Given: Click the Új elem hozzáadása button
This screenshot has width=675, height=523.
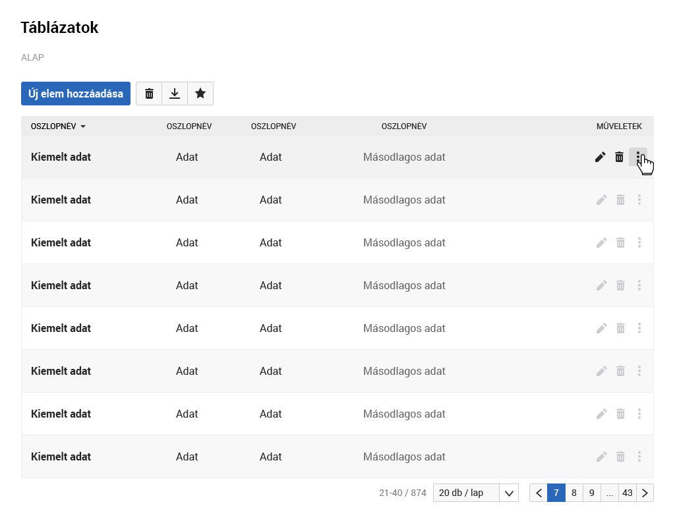Looking at the screenshot, I should pos(76,94).
